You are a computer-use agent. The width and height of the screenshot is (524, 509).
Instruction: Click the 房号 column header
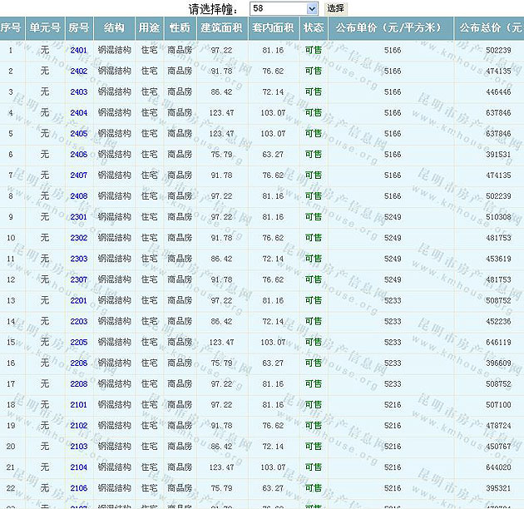coord(79,28)
